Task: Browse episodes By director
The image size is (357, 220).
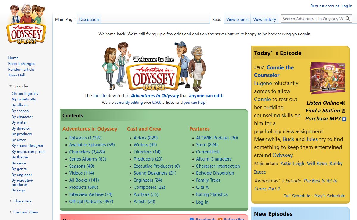Action: [21, 128]
